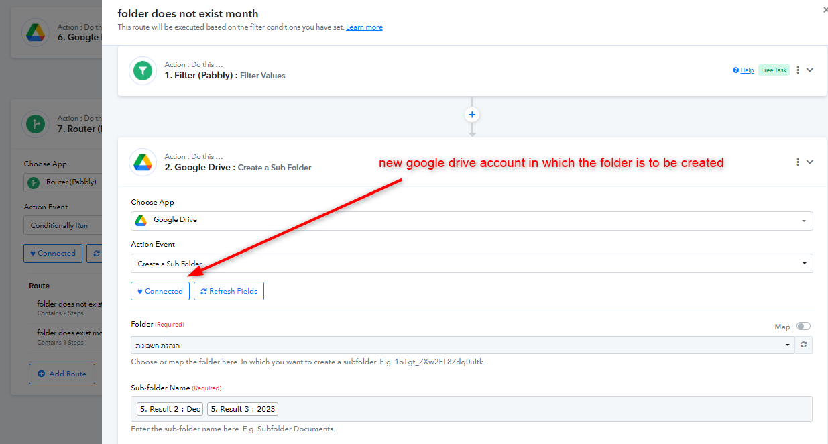Viewport: 828px width, 444px height.
Task: Click the 'folder does not exist month' route heading
Action: tap(188, 13)
